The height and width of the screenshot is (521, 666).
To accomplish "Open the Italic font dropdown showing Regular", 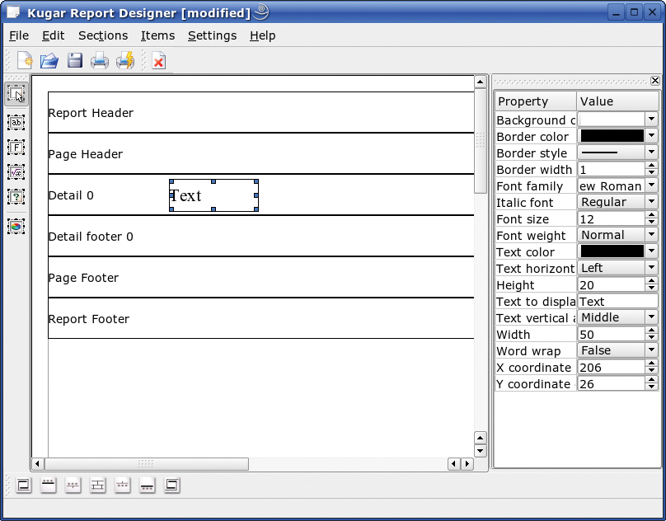I will tap(618, 202).
